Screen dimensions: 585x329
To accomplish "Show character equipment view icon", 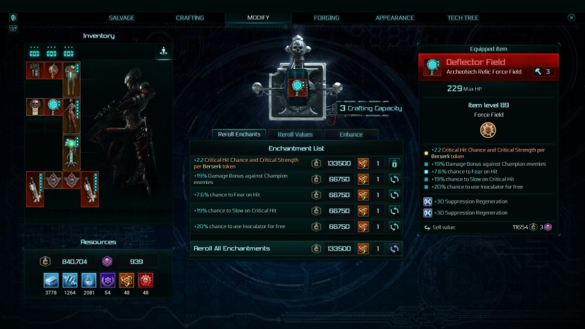I will tap(163, 51).
